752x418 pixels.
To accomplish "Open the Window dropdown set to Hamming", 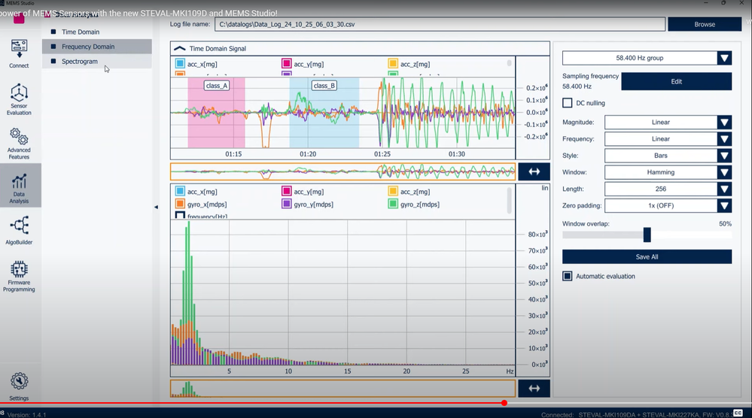I will tap(668, 172).
